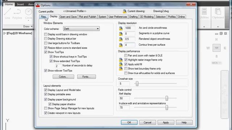This screenshot has height=130, width=232.
Task: Click the drawing icon beside Segments in a polyline curve
Action: point(121,34)
